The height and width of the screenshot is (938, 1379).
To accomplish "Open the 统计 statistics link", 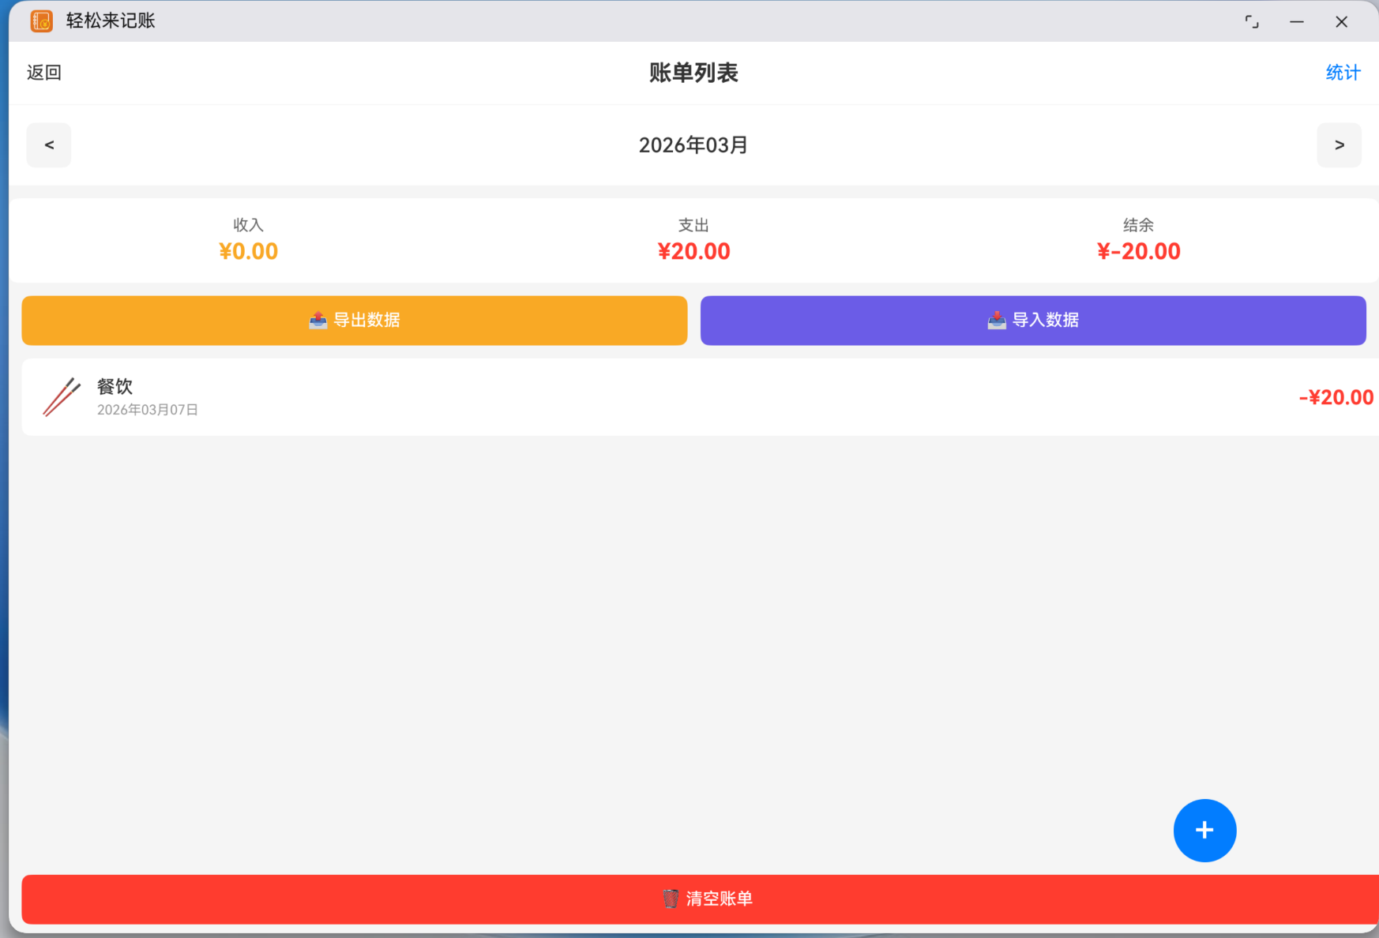I will tap(1343, 73).
